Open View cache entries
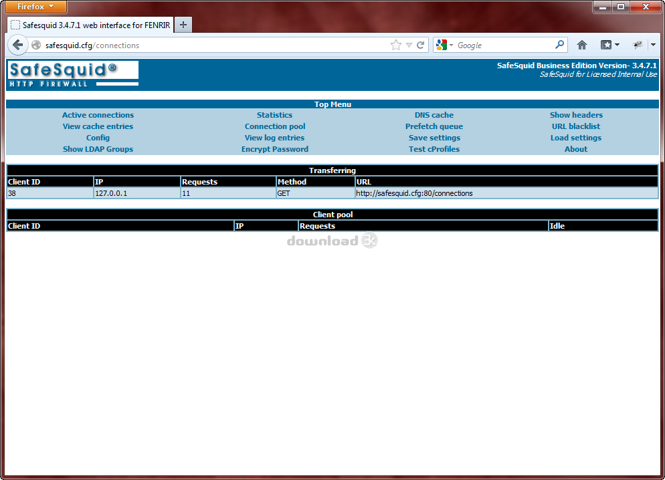 click(98, 126)
